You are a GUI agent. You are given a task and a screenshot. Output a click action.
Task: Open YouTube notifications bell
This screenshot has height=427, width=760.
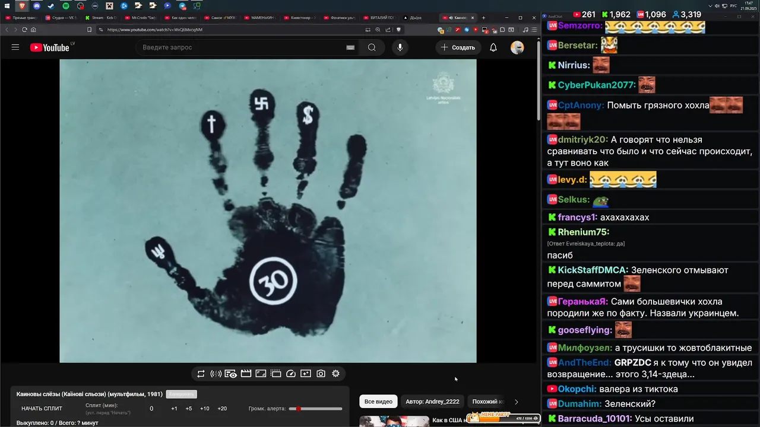pos(493,47)
